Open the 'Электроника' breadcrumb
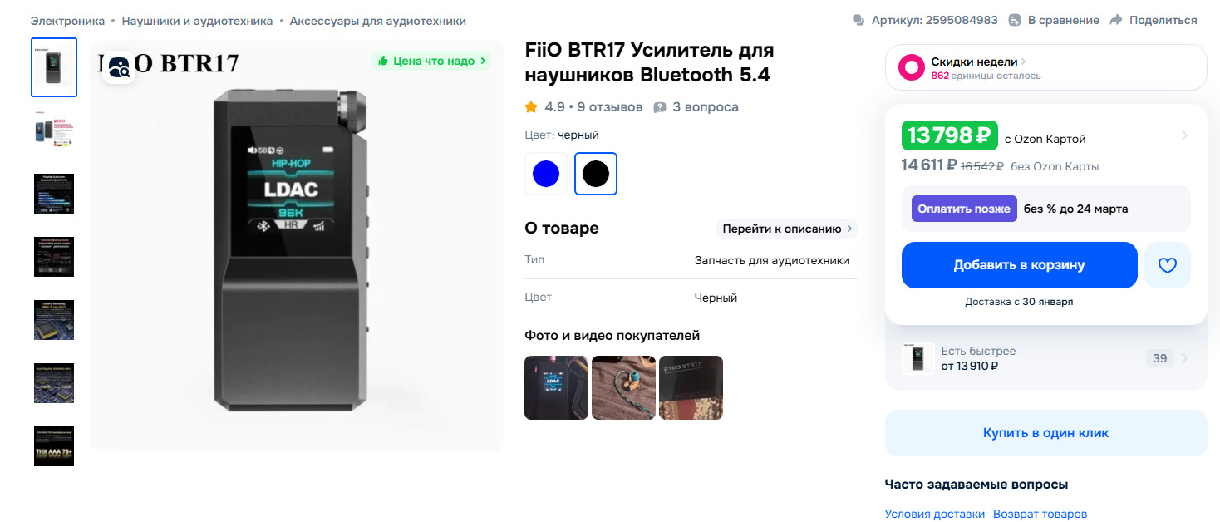The image size is (1220, 522). [x=68, y=21]
